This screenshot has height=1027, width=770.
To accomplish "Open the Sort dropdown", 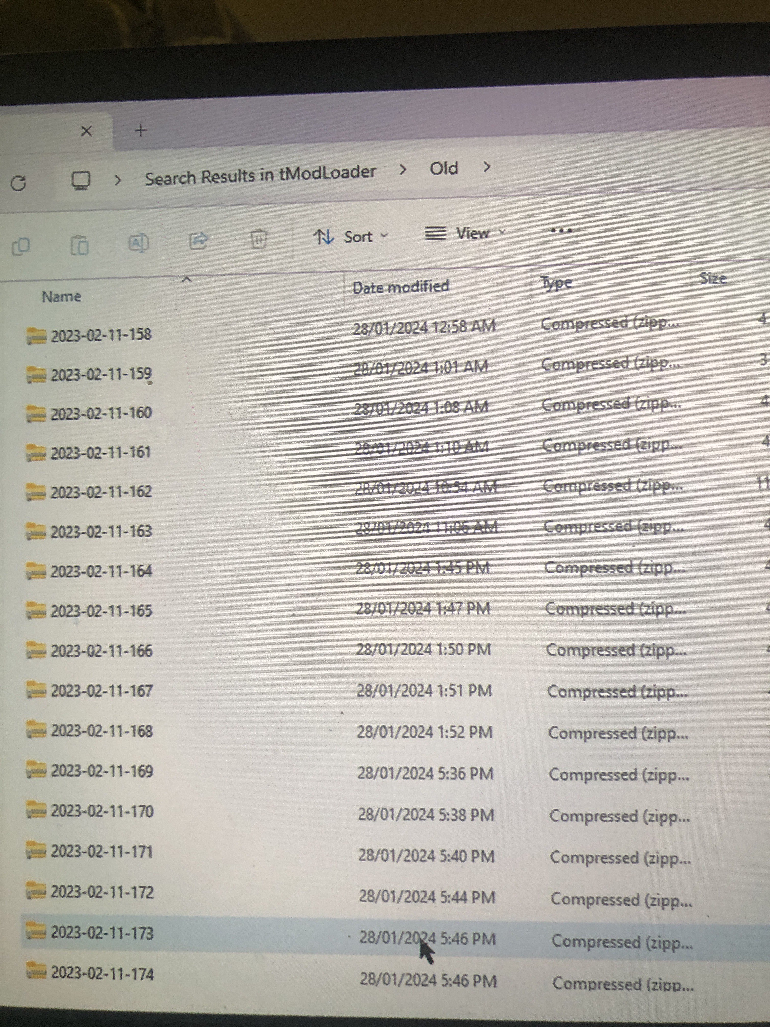I will tap(350, 237).
